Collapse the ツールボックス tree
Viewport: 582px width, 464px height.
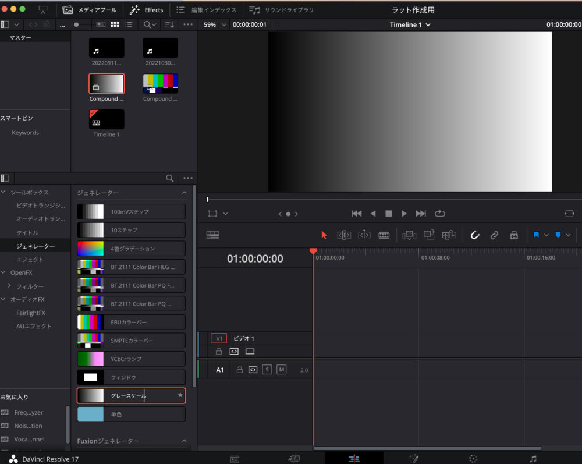[x=3, y=192]
